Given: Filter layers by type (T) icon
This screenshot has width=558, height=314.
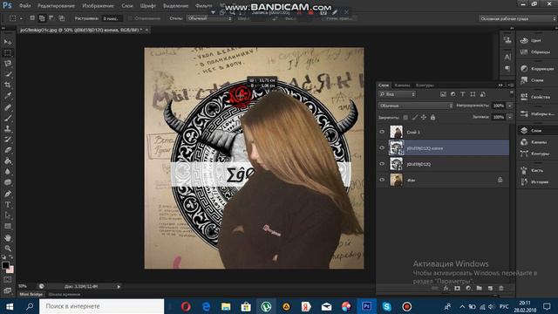Looking at the screenshot, I should [463, 94].
